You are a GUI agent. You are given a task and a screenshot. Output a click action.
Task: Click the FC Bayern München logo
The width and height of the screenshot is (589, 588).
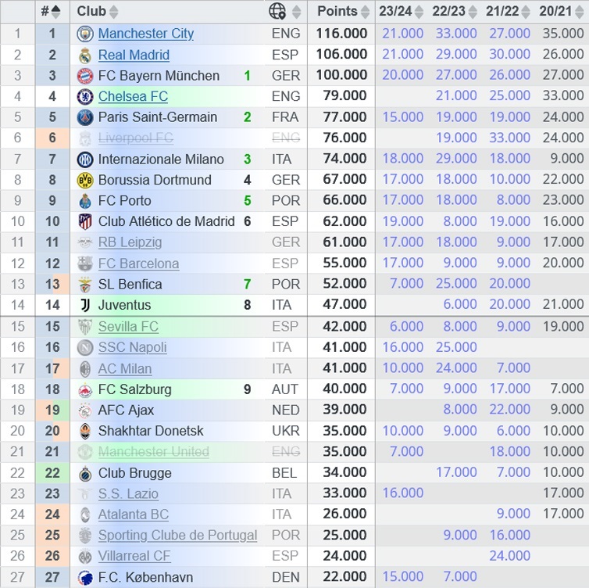pyautogui.click(x=85, y=76)
